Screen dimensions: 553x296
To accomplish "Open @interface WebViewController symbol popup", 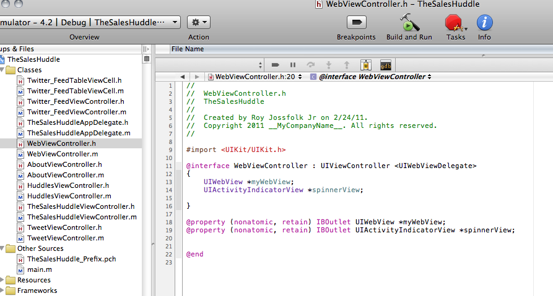I will point(371,77).
